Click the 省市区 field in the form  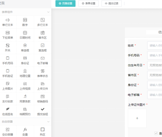(x=155, y=75)
